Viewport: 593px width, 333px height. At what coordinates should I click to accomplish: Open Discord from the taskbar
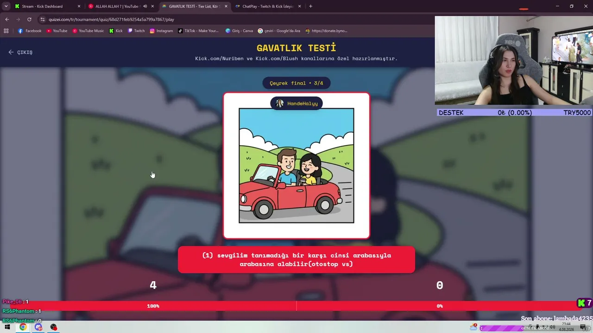tap(38, 327)
